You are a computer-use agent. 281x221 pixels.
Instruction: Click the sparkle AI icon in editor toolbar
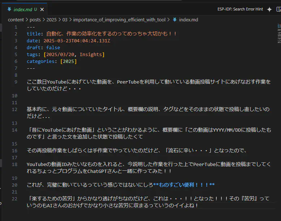click(x=269, y=9)
